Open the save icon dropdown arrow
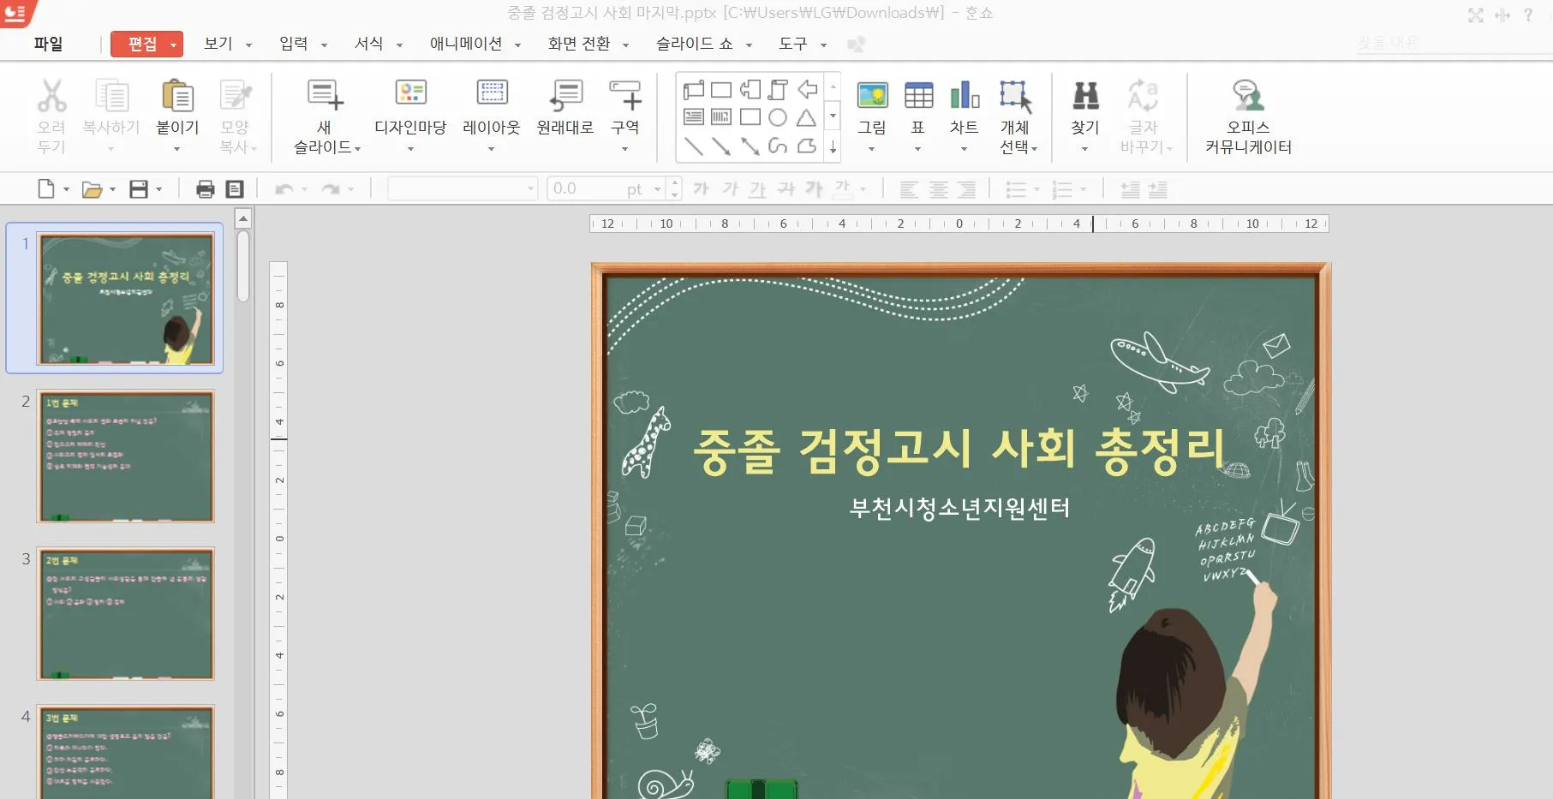 click(x=159, y=189)
